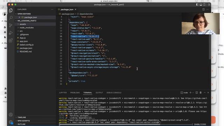Click package.json breadcrumb segment
This screenshot has height=126, width=224.
pos(68,14)
